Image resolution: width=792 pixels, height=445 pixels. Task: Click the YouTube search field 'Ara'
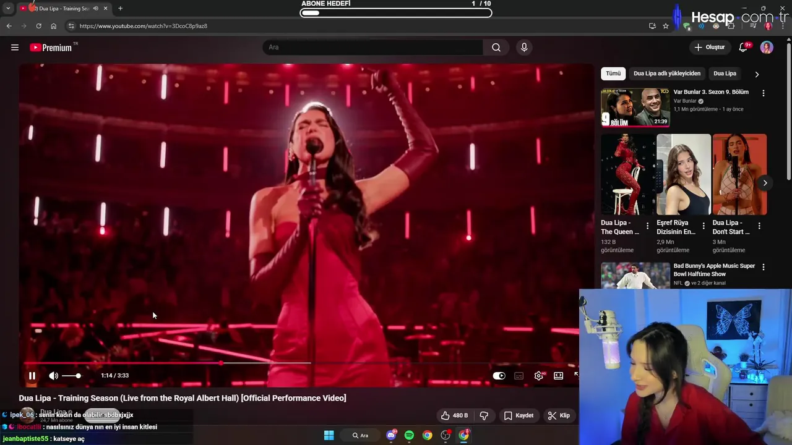pos(372,48)
